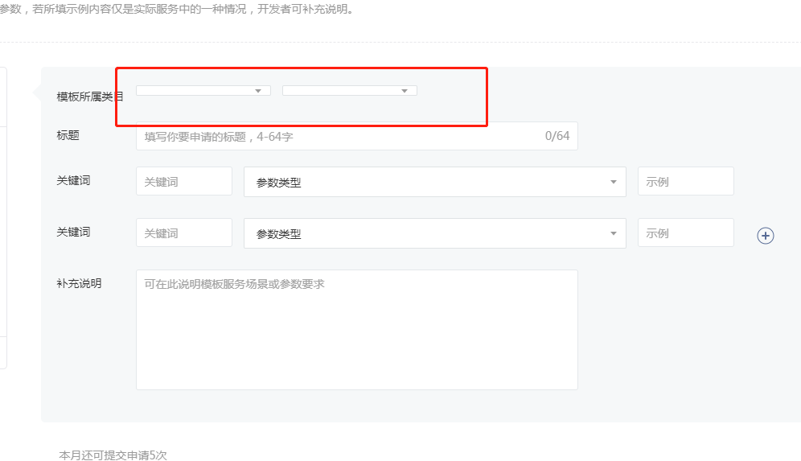Focus the second row 关键词 input box

184,233
